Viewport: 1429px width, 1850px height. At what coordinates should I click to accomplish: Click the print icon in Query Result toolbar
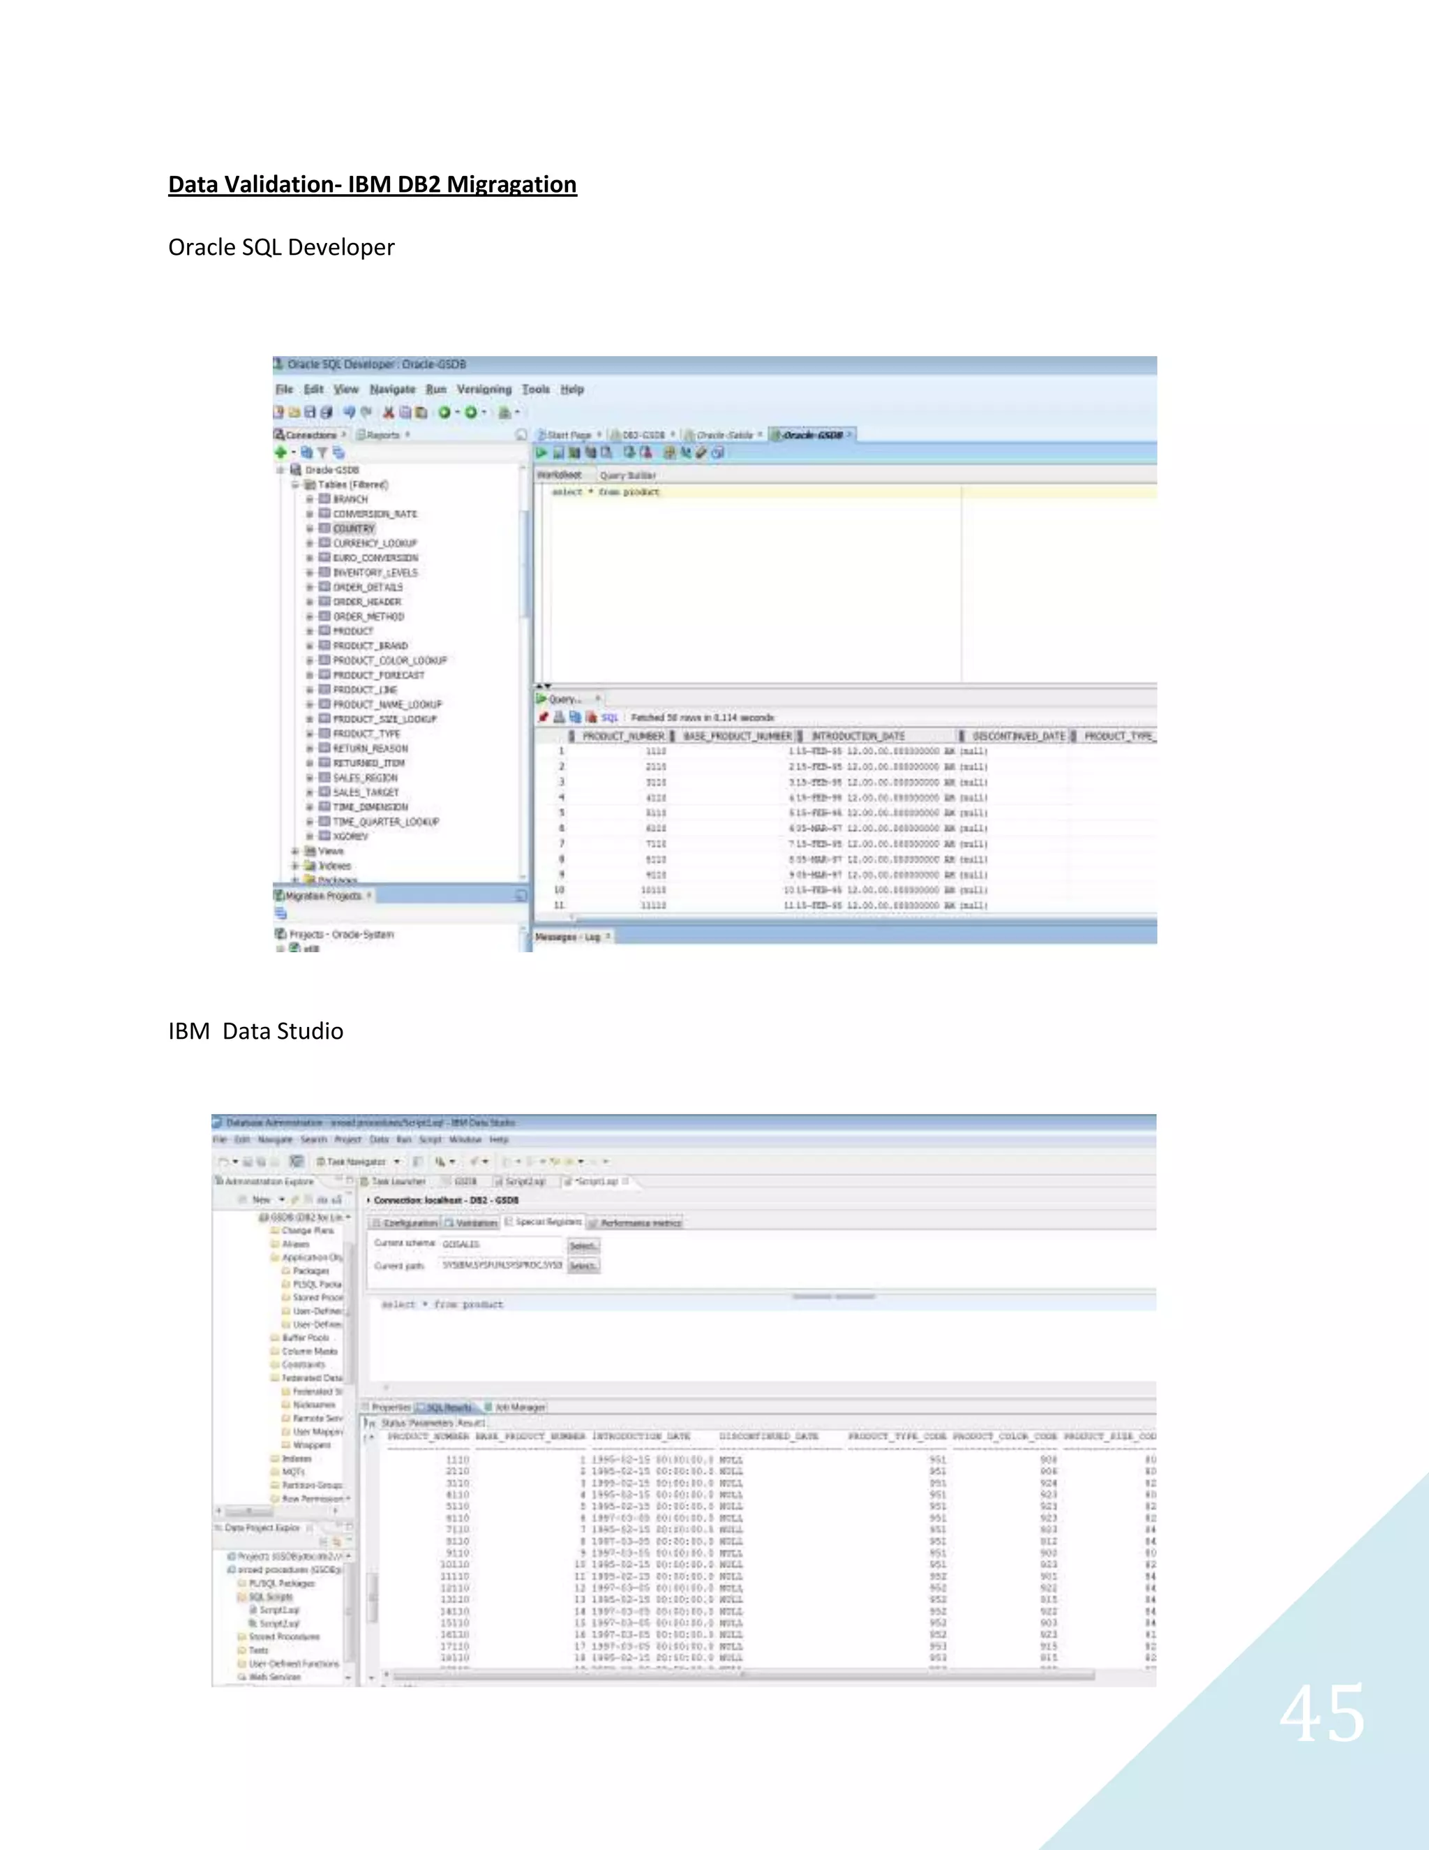tap(560, 718)
